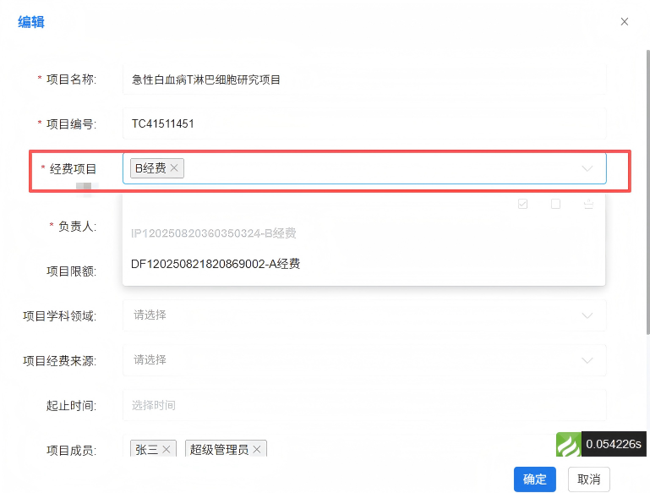650x493 pixels.
Task: Open the 起止时间 time picker field
Action: click(363, 406)
